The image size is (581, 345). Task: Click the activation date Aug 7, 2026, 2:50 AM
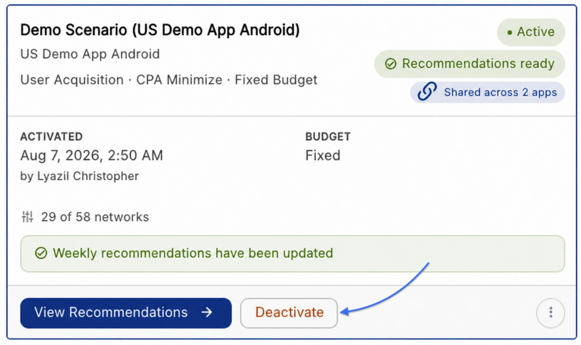[91, 155]
